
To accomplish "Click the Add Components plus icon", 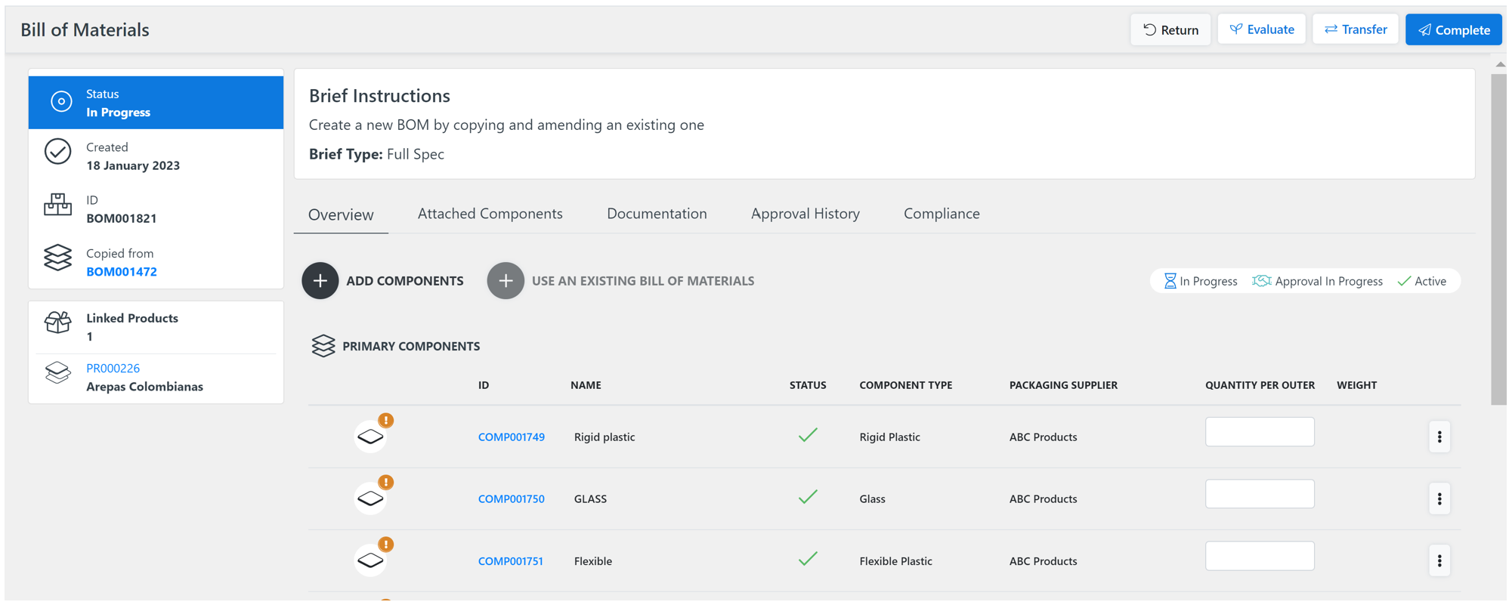I will pyautogui.click(x=320, y=281).
